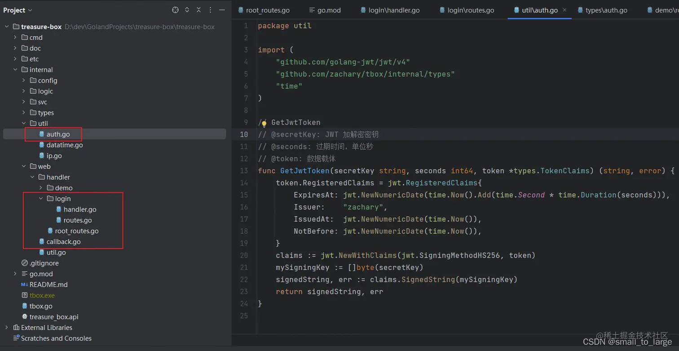Switch to login\handler.go tab
This screenshot has width=679, height=351.
(x=390, y=10)
